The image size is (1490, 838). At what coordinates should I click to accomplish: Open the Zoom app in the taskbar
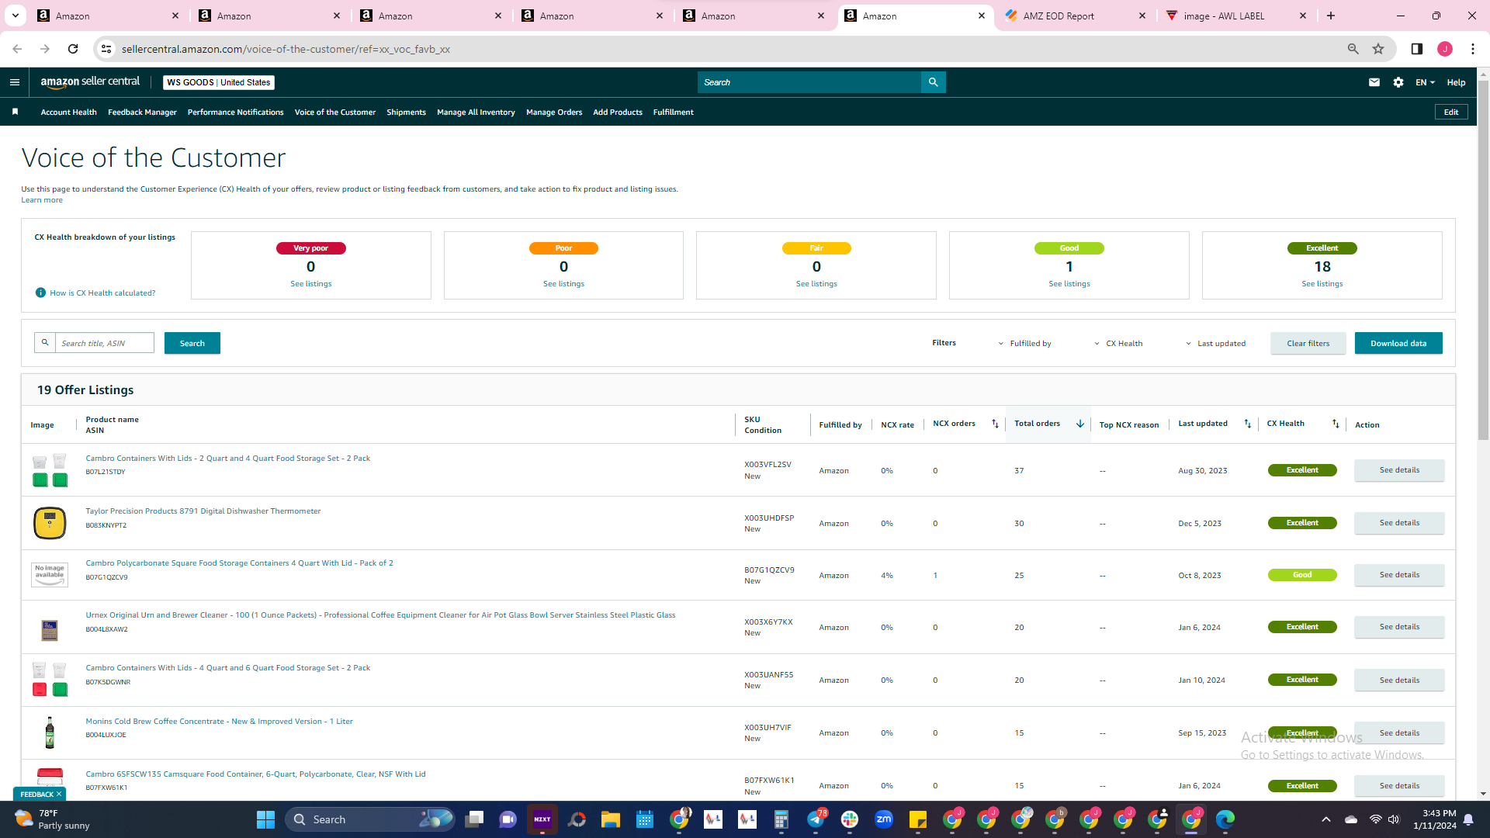point(884,819)
